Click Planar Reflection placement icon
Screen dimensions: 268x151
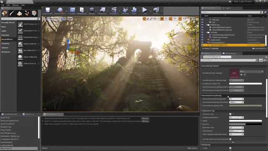20,57
